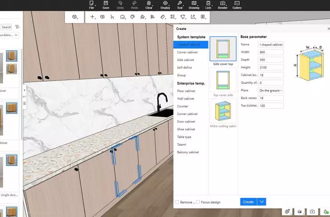Tick the Remove checkbox
Image resolution: width=330 pixels, height=217 pixels.
[177, 202]
